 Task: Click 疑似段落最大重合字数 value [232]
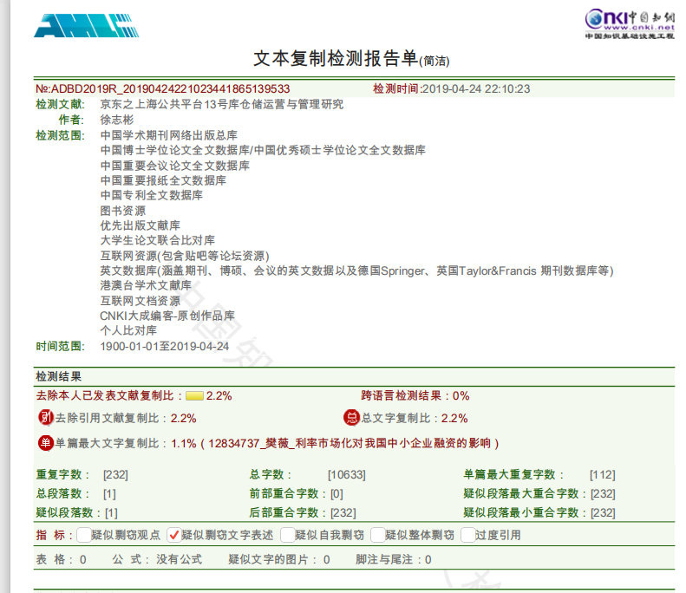tap(603, 493)
